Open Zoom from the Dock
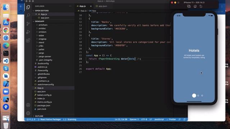Screen dimensions: 230x129 (x=6, y=92)
